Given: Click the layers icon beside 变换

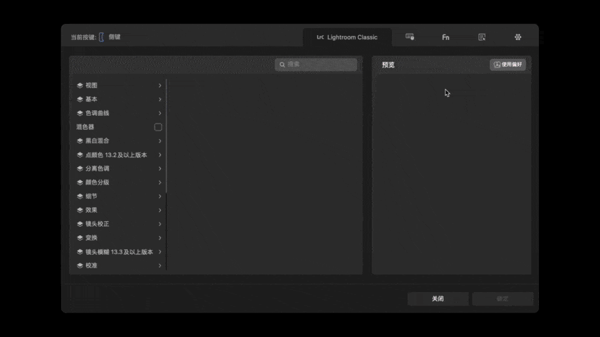Looking at the screenshot, I should pyautogui.click(x=80, y=238).
